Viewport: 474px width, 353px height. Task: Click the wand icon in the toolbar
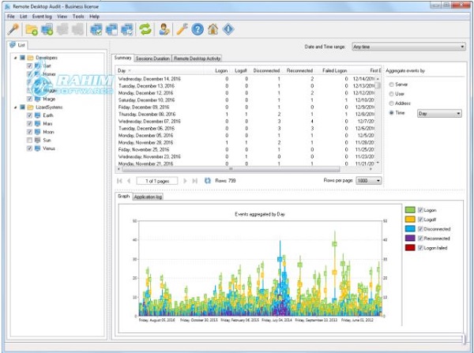click(x=13, y=30)
